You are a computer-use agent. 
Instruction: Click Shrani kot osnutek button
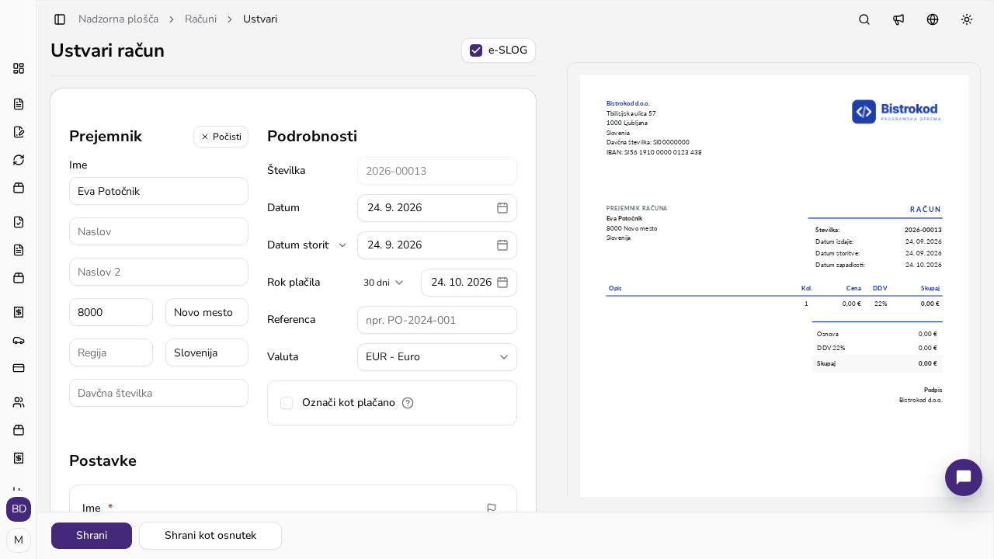(210, 536)
